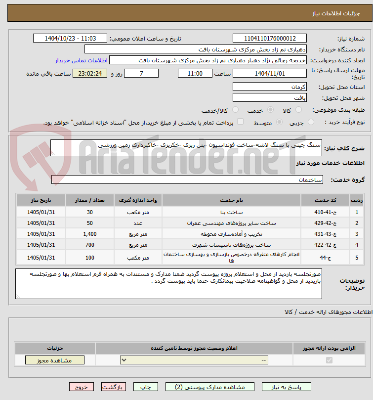Screen dimensions: 373x400
Task: Click quantity value 30
Action: click(x=90, y=212)
